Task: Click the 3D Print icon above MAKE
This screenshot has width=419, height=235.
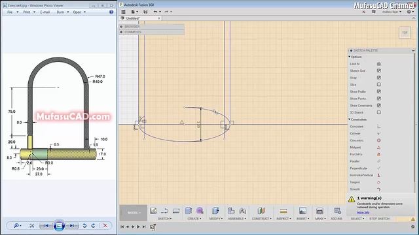Action: pos(319,211)
